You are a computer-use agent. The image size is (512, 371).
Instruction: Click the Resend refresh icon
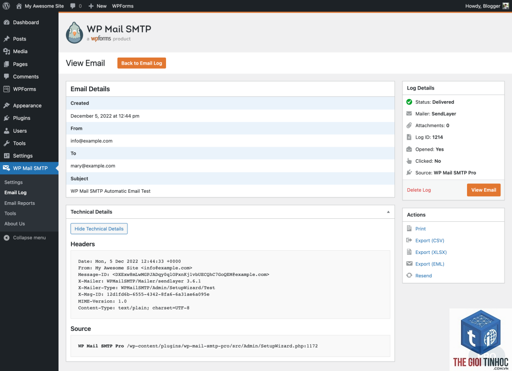[409, 275]
